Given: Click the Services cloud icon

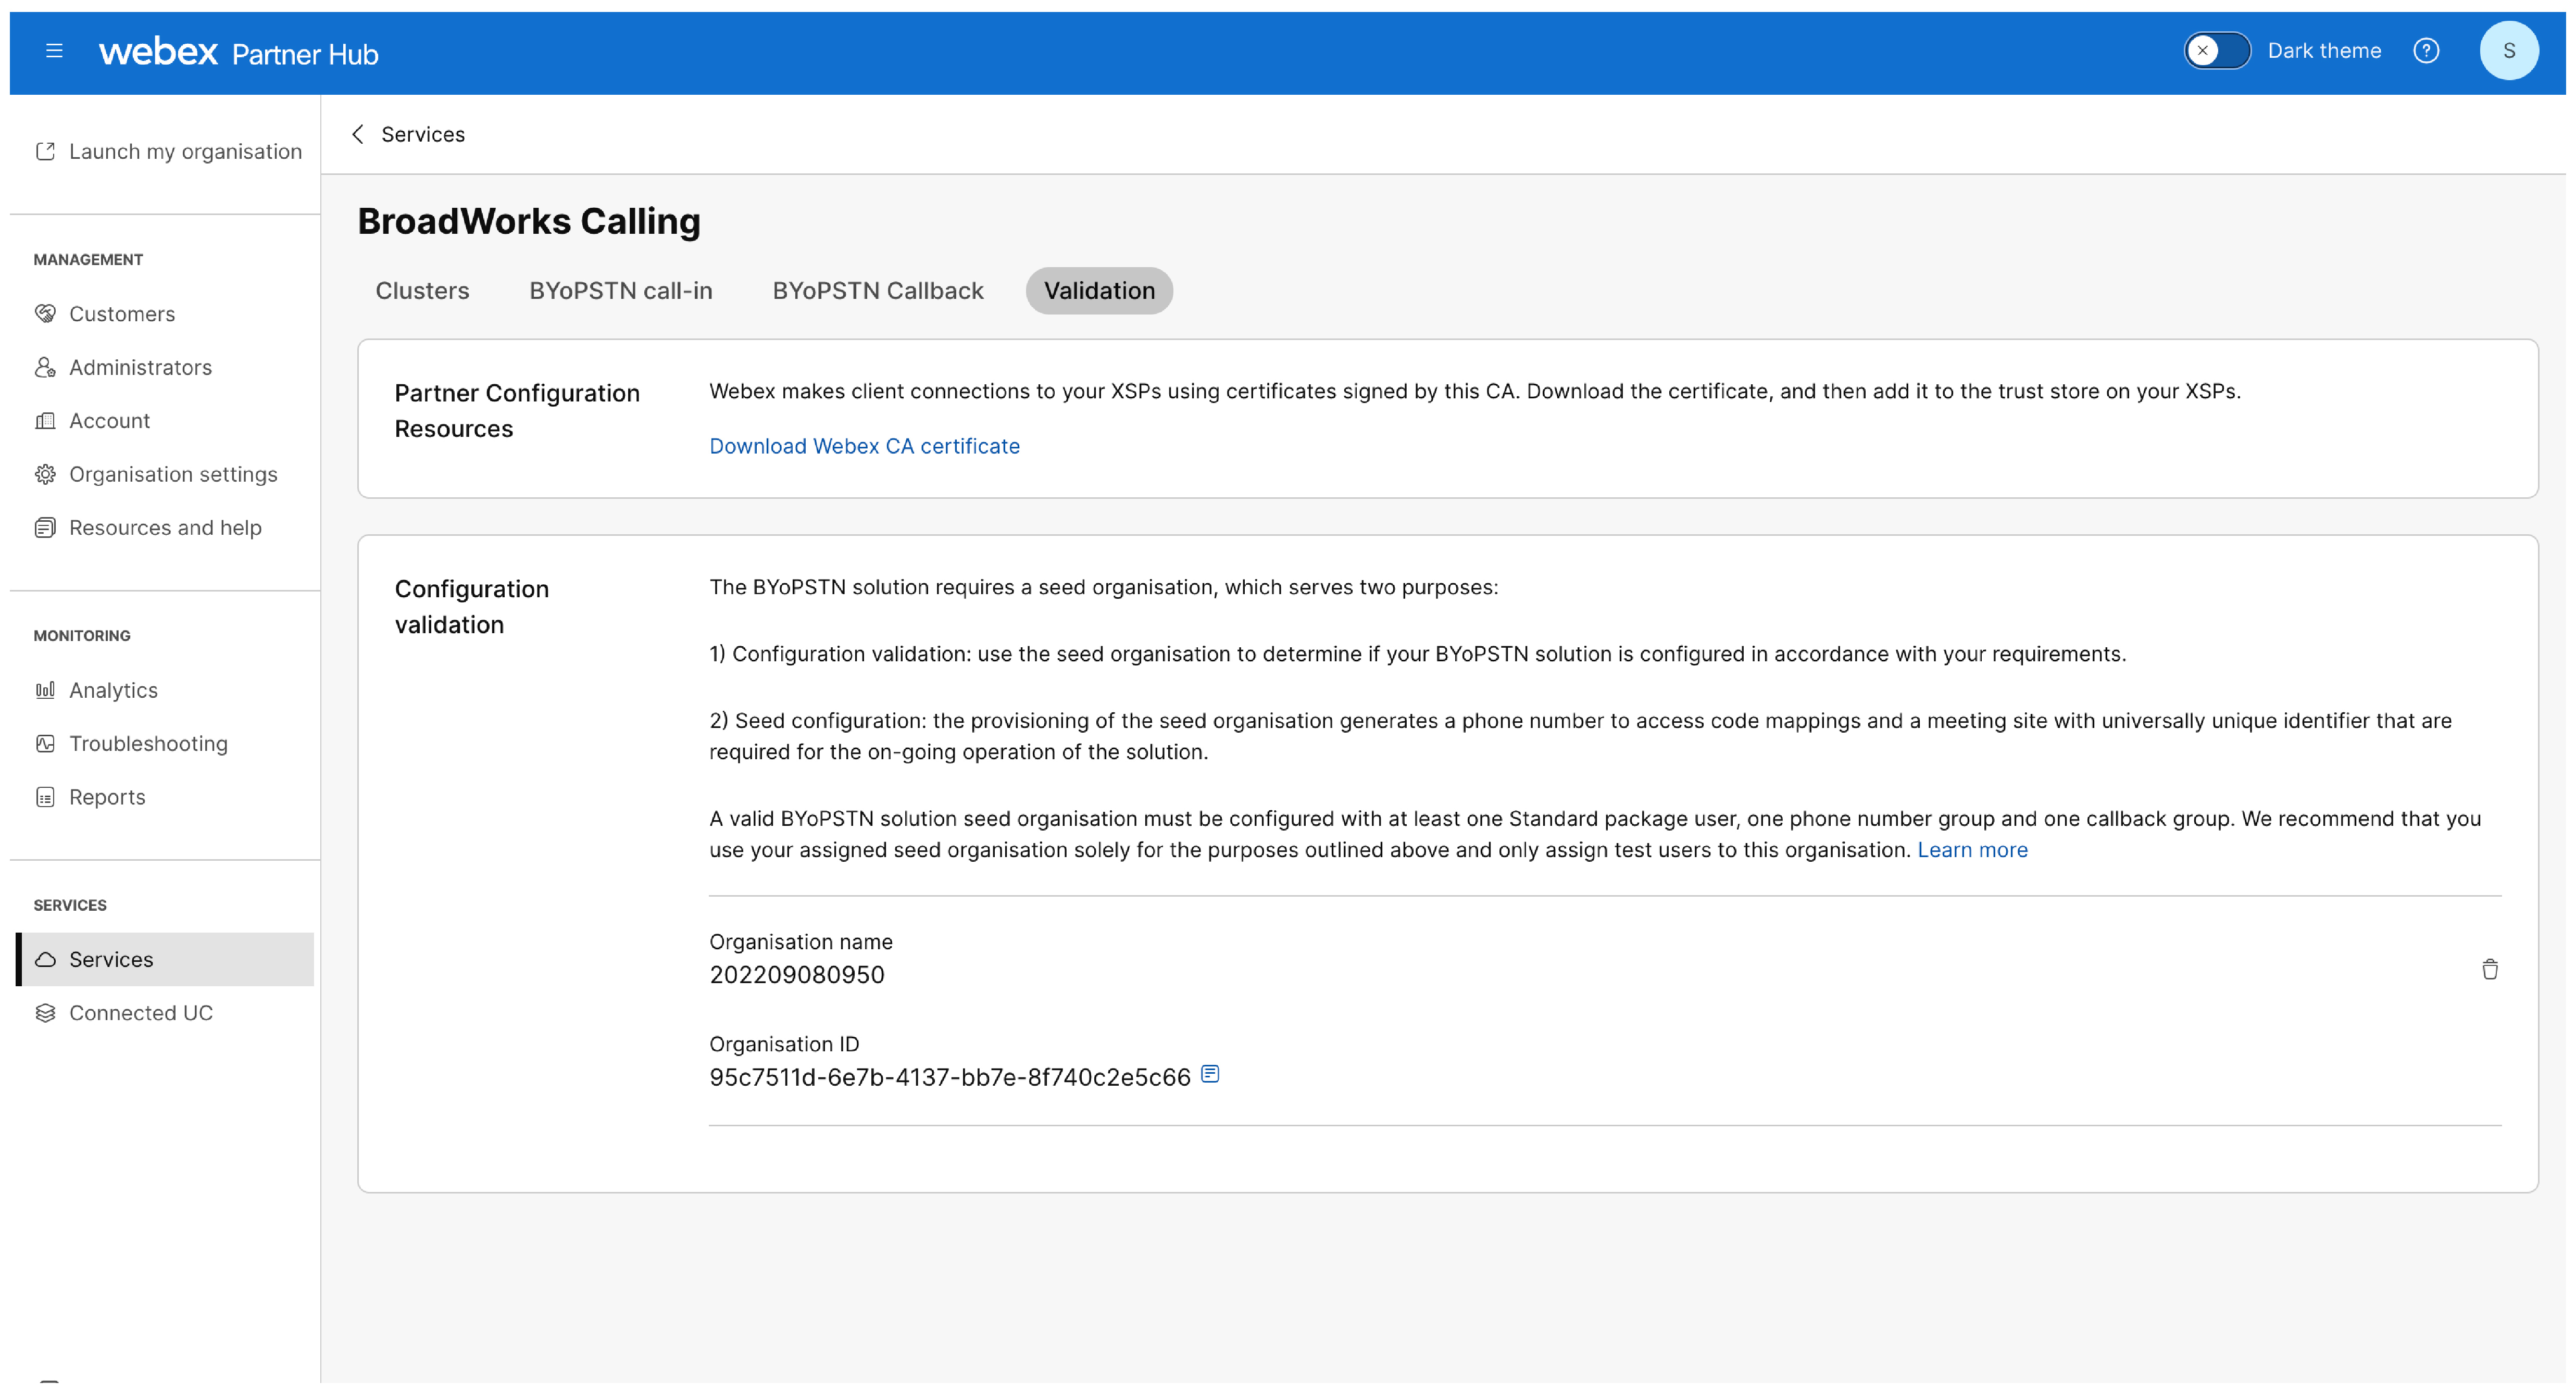Looking at the screenshot, I should tap(45, 960).
